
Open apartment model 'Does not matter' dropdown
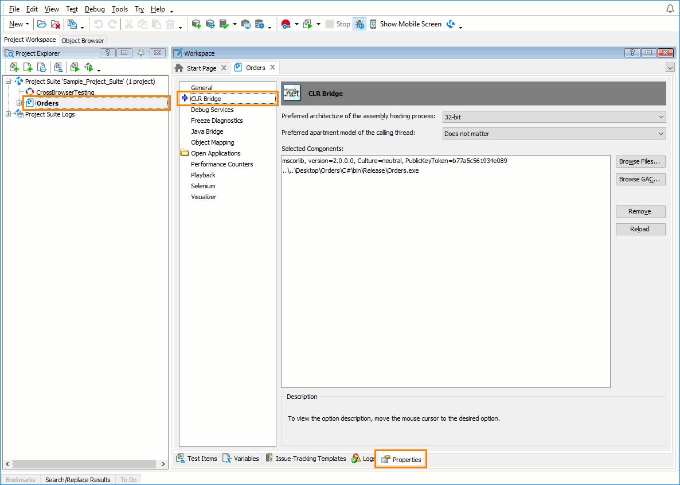tap(554, 134)
